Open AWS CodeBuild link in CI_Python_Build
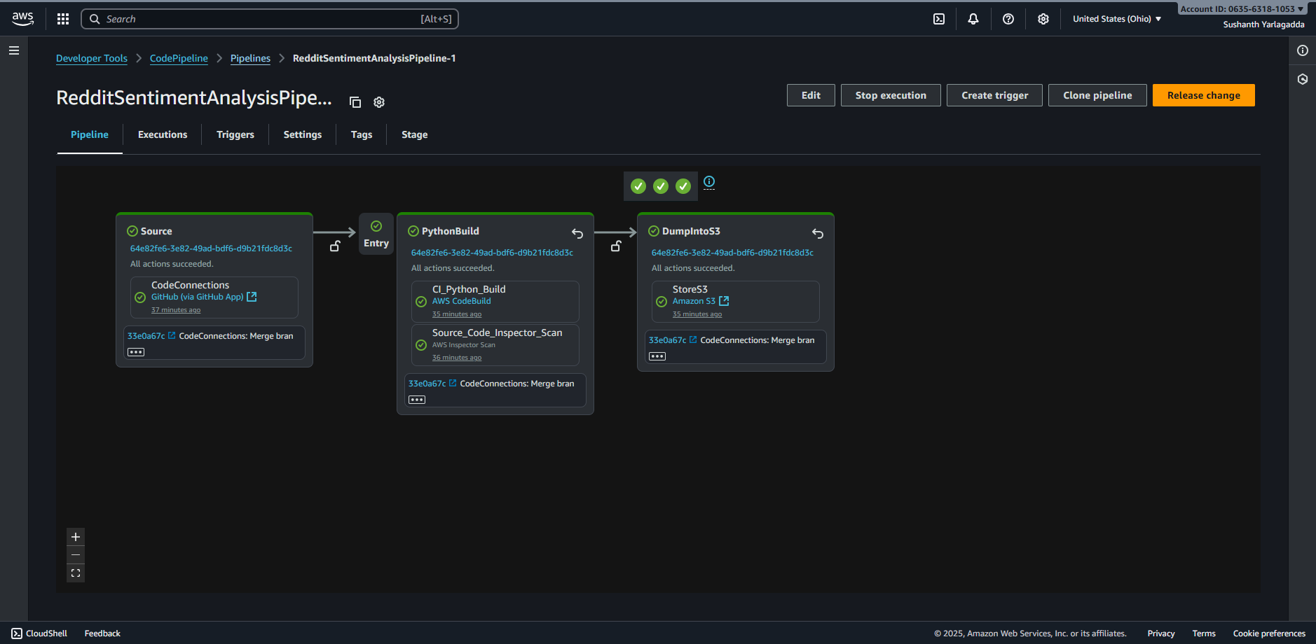This screenshot has height=644, width=1316. pyautogui.click(x=462, y=301)
